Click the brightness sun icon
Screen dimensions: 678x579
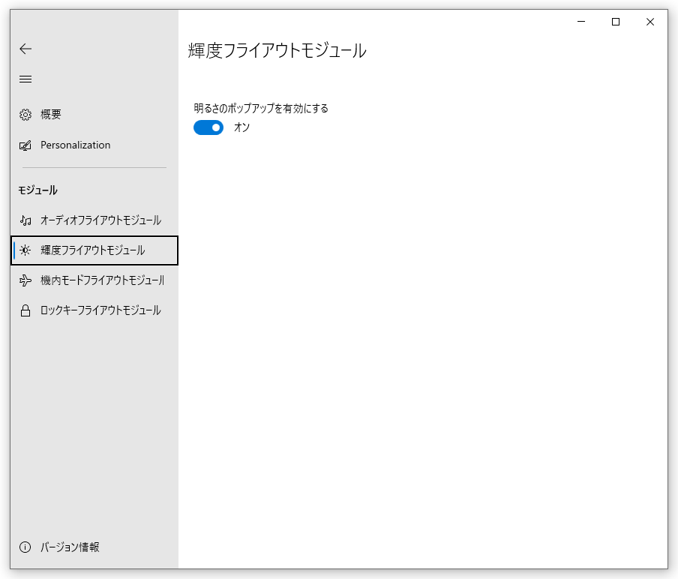[25, 250]
